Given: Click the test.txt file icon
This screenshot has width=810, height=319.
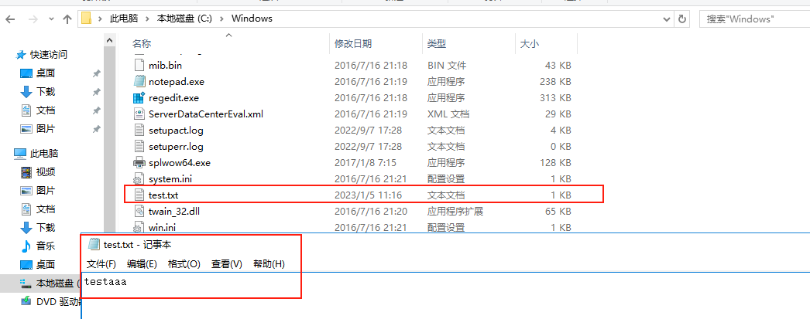Looking at the screenshot, I should tap(139, 195).
